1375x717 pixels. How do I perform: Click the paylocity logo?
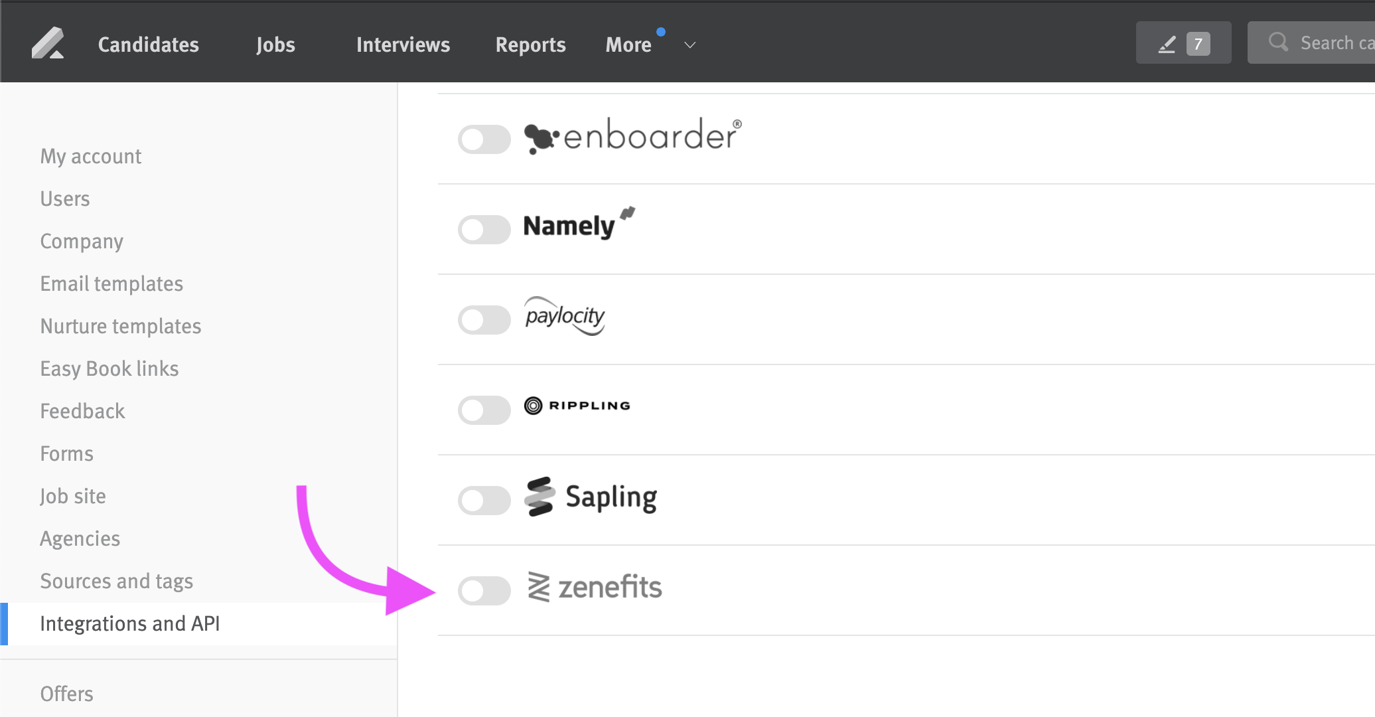(x=565, y=316)
